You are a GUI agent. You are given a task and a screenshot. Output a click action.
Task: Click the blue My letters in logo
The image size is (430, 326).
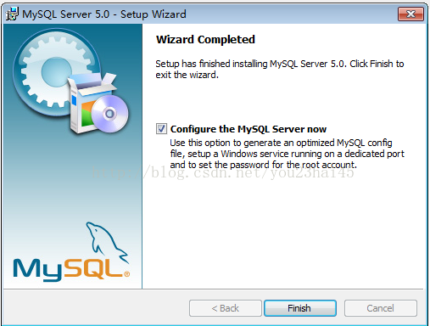(x=38, y=270)
